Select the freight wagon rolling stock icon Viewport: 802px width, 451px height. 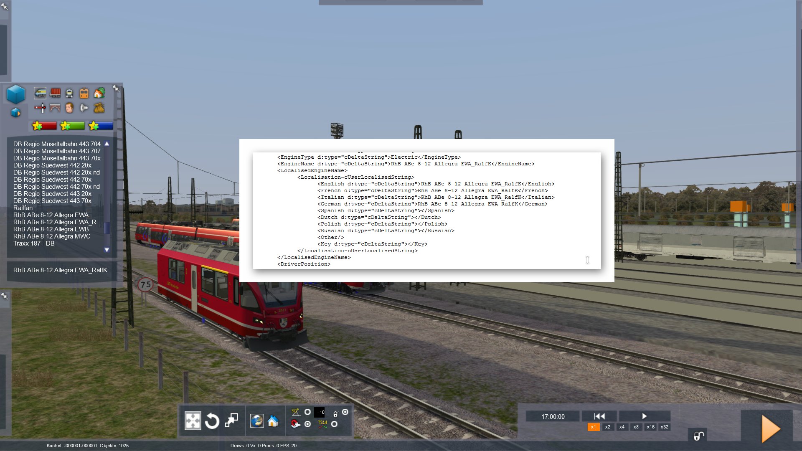tap(55, 93)
